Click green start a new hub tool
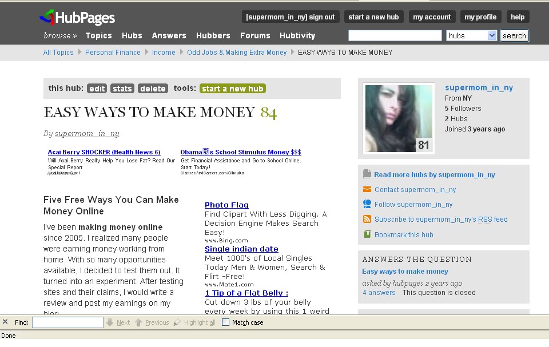Screen dimensions: 549x347 pos(233,89)
